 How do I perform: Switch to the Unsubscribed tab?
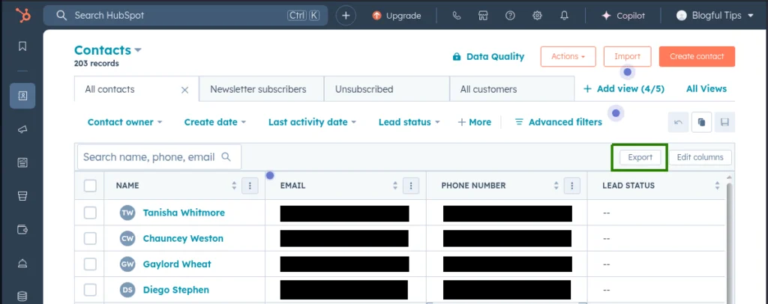386,89
